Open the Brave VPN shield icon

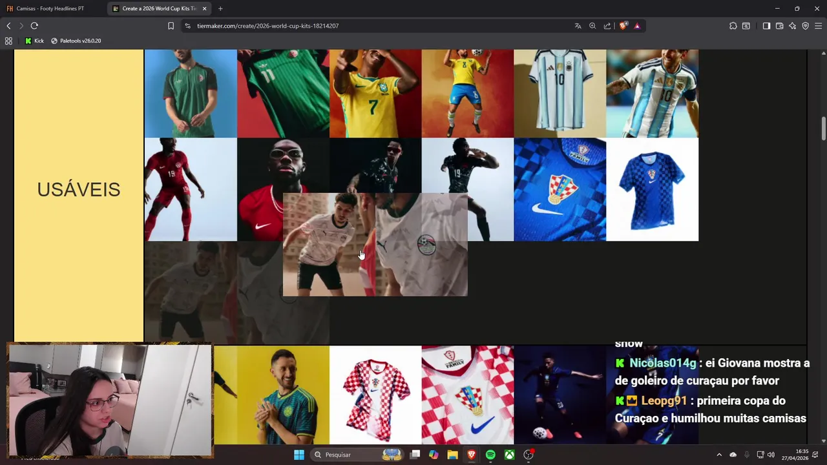coord(805,26)
